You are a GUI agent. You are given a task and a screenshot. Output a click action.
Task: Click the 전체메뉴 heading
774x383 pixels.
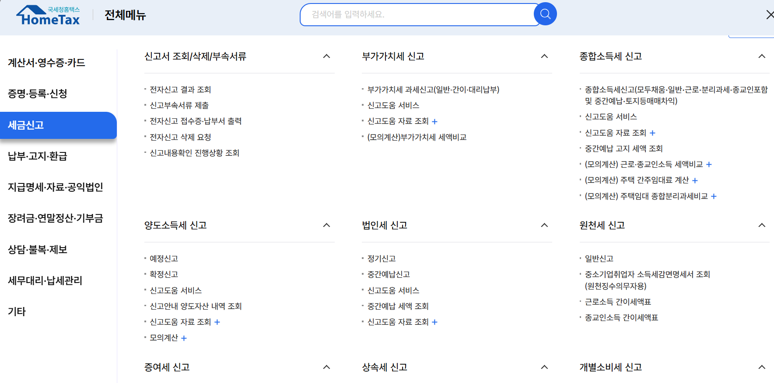[x=125, y=15]
